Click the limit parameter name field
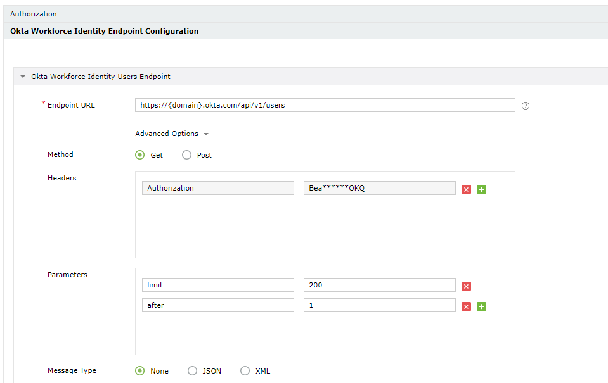 (x=217, y=285)
